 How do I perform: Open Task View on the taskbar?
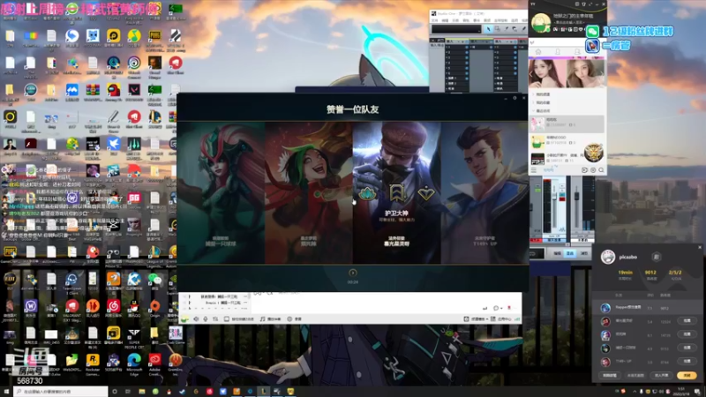[128, 392]
